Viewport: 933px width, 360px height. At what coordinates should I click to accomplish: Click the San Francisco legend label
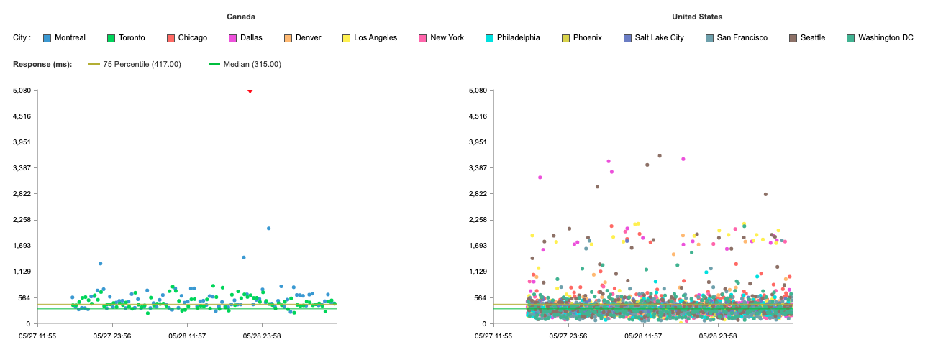(x=742, y=38)
